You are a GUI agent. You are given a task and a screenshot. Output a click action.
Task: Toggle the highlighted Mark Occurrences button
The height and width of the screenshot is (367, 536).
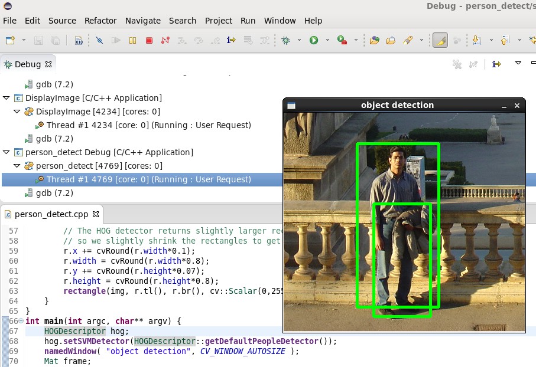click(439, 40)
